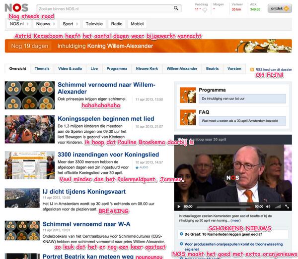Click the AUDIO star icon
The width and height of the screenshot is (298, 259).
click(137, 167)
